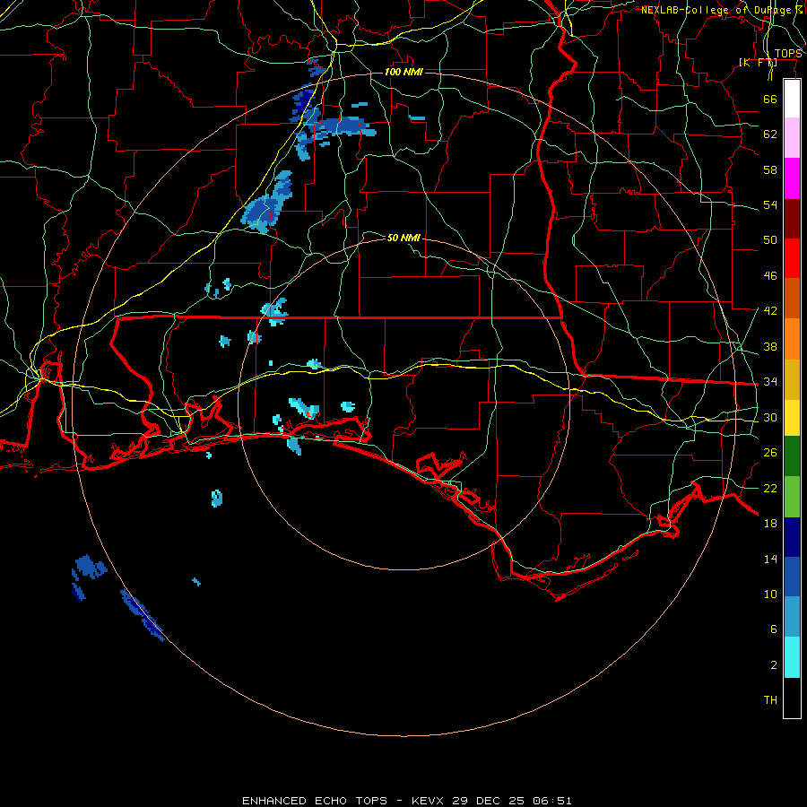Click the legend value "30"
The image size is (807, 807).
point(770,417)
